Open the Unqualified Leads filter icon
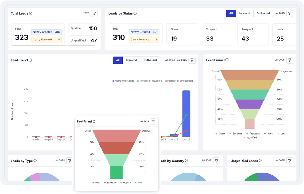Screen dimensions: 304x194 click(x=290, y=161)
